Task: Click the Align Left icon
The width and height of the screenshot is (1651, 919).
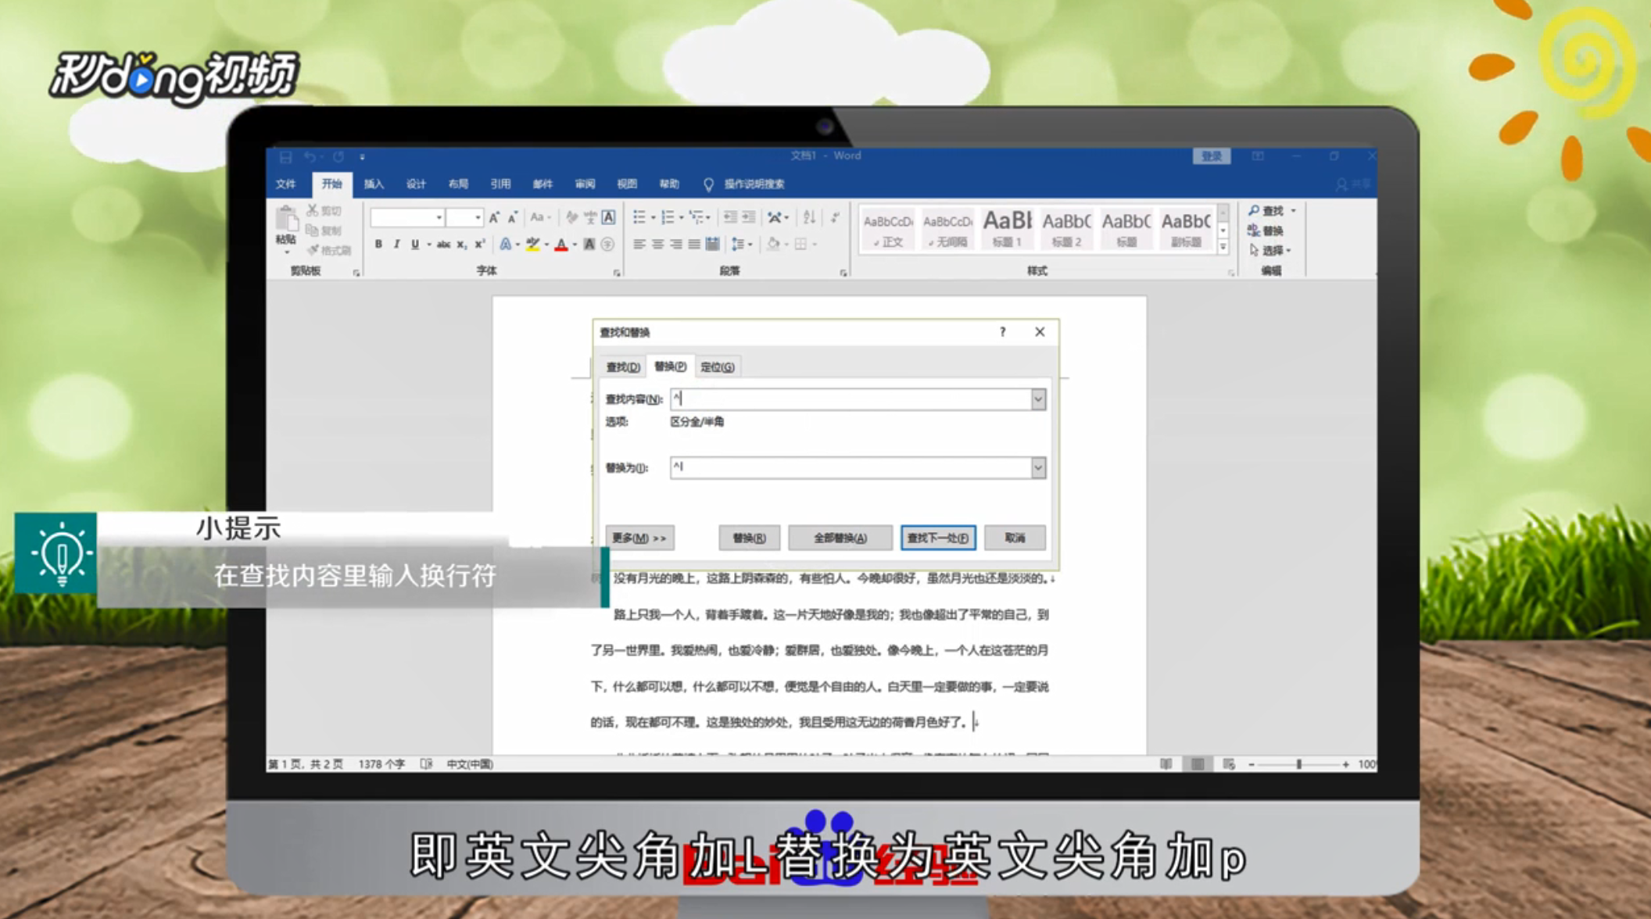Action: [x=639, y=245]
